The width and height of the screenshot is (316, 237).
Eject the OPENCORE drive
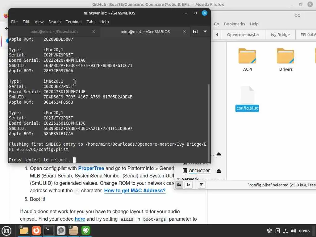[219, 171]
